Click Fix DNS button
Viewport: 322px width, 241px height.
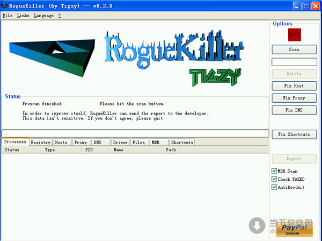(x=294, y=110)
